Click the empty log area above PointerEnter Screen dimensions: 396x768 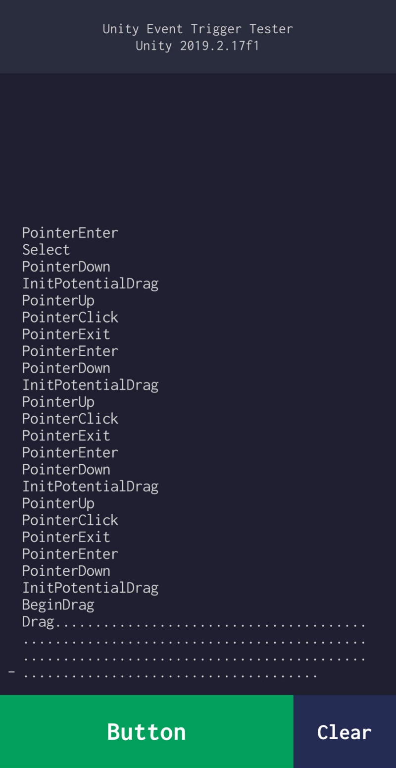pos(198,149)
